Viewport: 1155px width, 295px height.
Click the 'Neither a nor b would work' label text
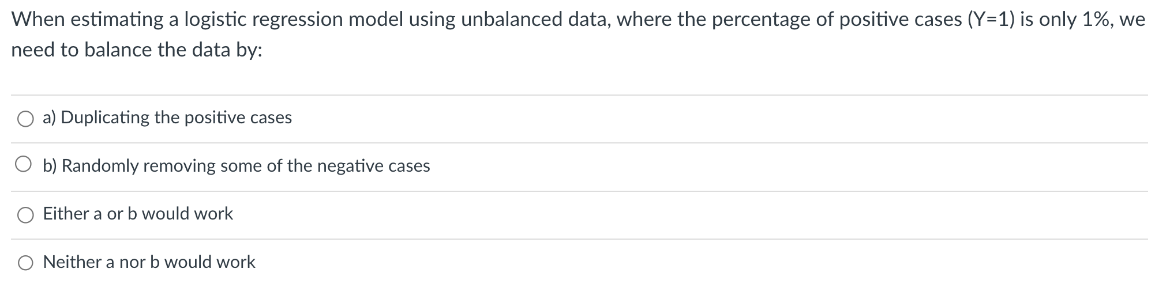(x=149, y=262)
